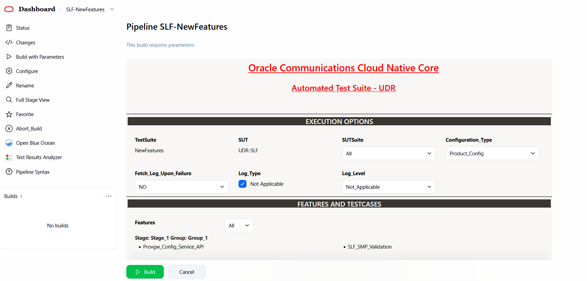Expand the SLF-NewFeatures breadcrumb chevron

tap(112, 9)
